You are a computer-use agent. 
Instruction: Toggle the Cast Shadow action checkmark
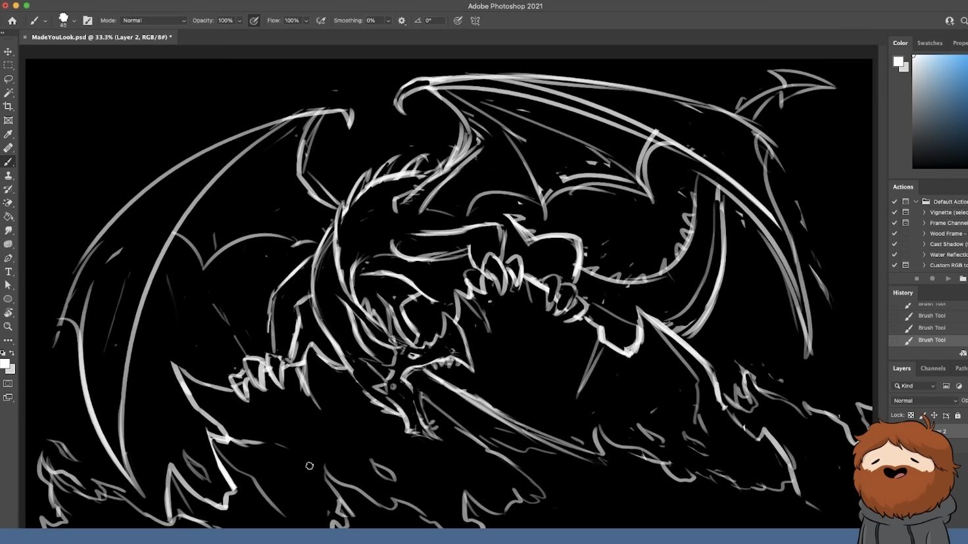[894, 244]
